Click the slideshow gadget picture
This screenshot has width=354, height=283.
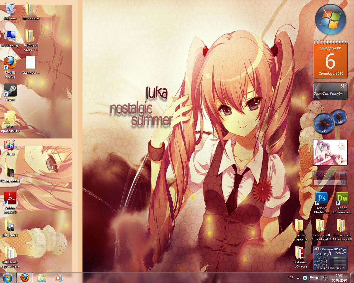click(x=330, y=152)
